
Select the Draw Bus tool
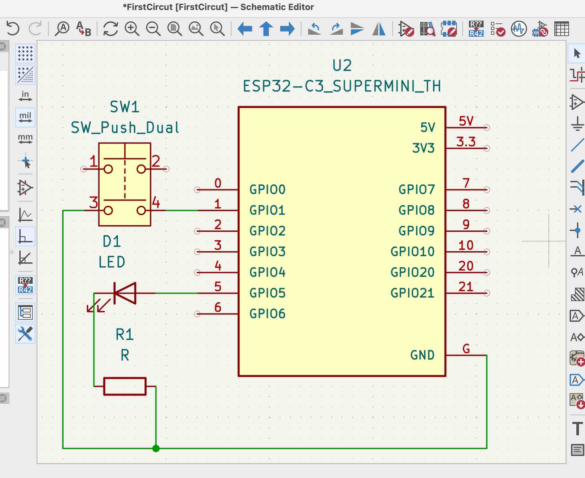(577, 166)
